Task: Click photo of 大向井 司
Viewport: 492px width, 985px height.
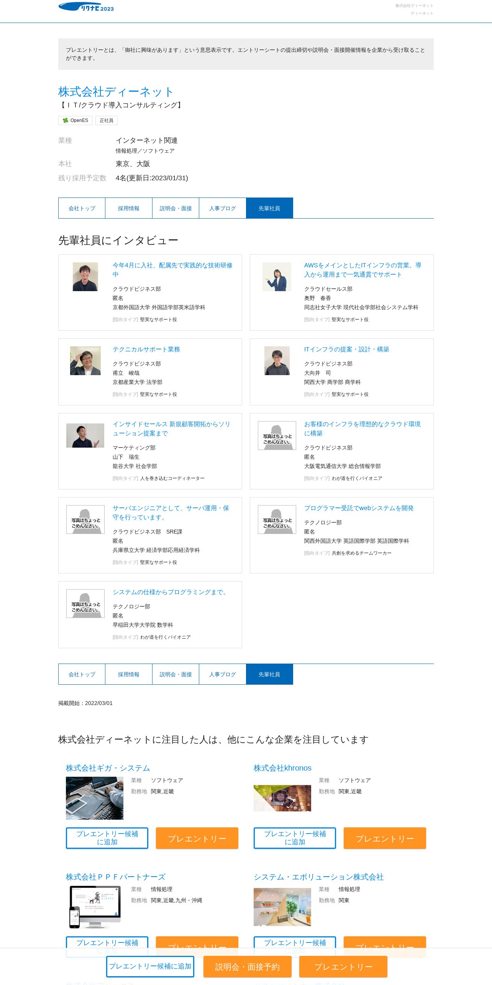Action: coord(277,361)
